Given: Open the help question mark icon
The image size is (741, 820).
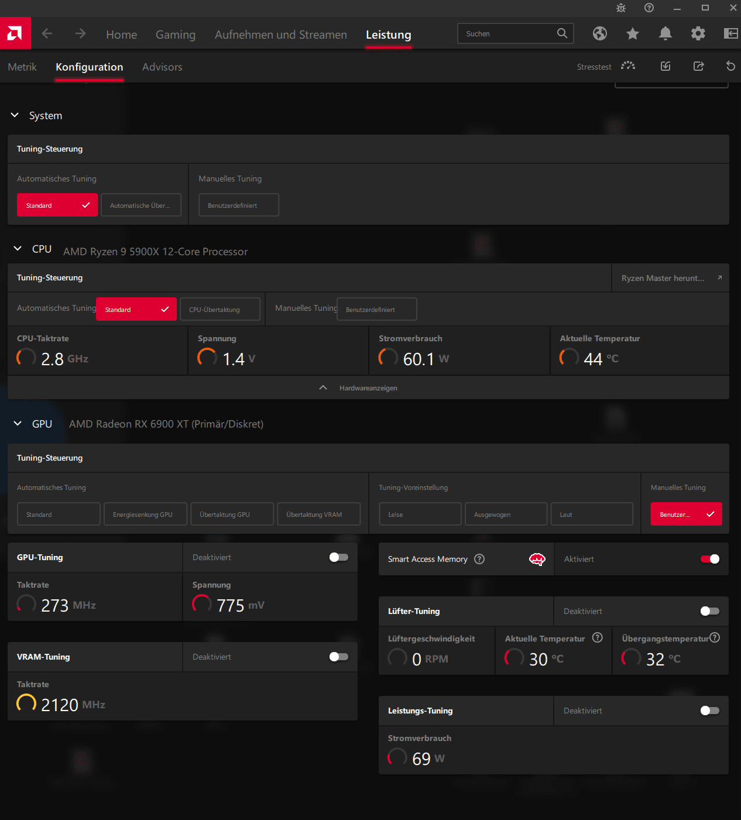Looking at the screenshot, I should pyautogui.click(x=649, y=8).
